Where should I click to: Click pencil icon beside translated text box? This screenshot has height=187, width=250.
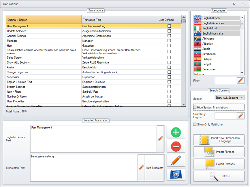tap(141, 168)
